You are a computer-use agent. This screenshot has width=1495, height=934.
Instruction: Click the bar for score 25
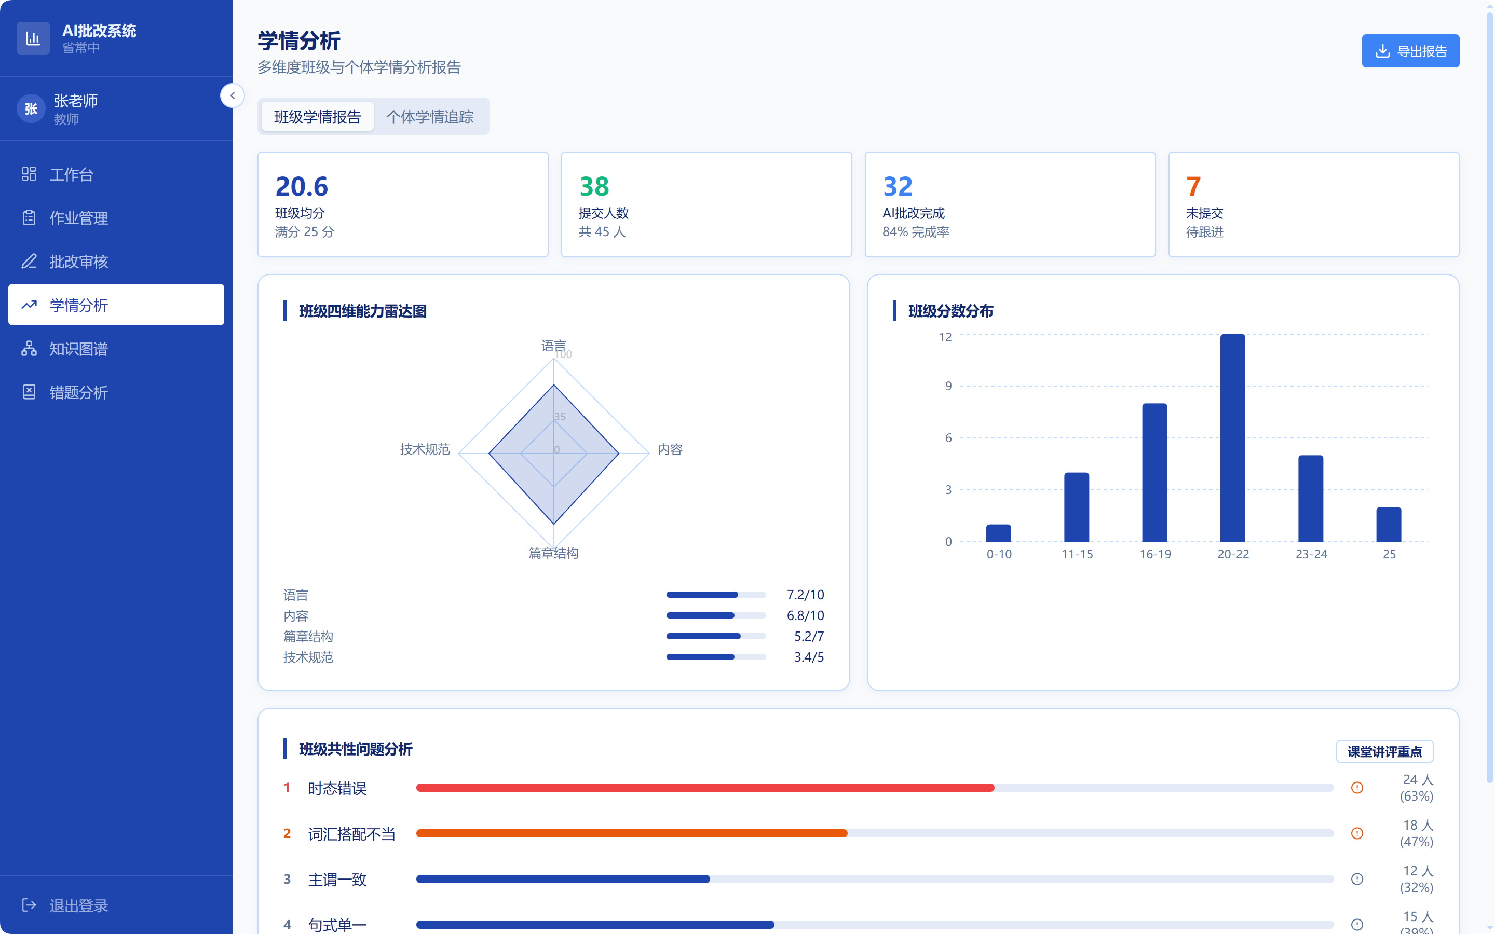click(x=1389, y=525)
